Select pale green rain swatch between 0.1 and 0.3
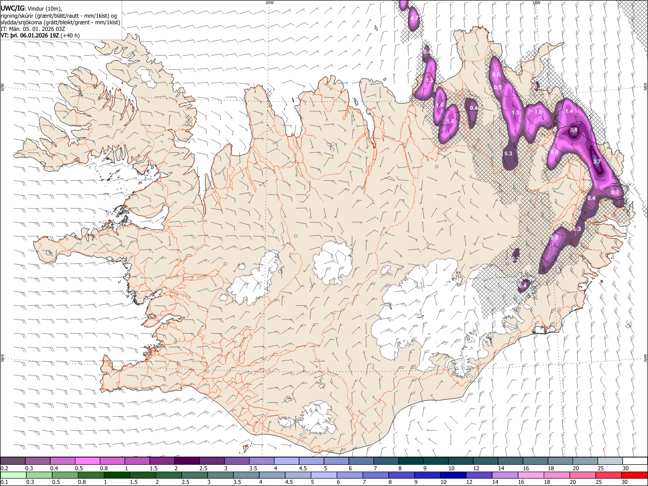Image resolution: width=648 pixels, height=486 pixels. [x=13, y=475]
